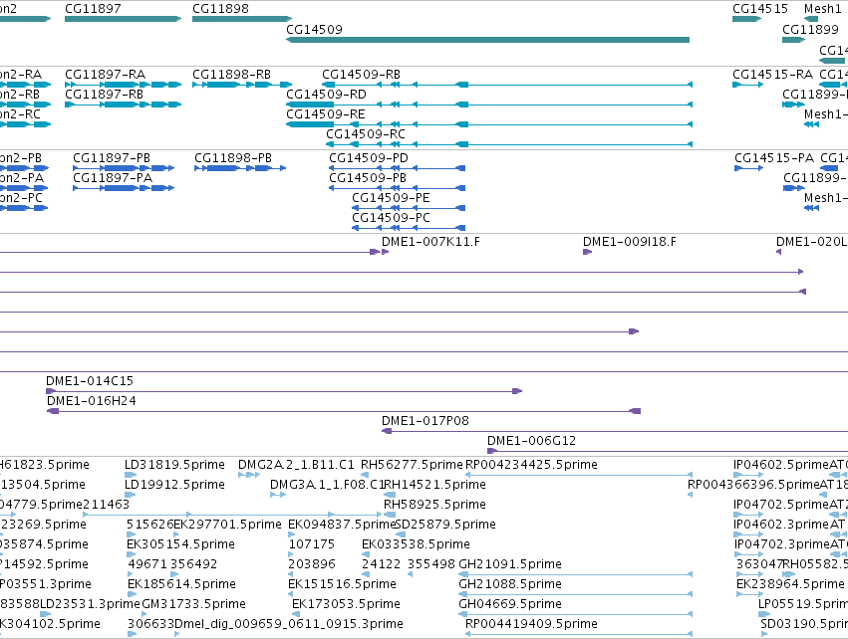This screenshot has width=848, height=639.
Task: Select the Mesh1 gene label
Action: coord(822,9)
